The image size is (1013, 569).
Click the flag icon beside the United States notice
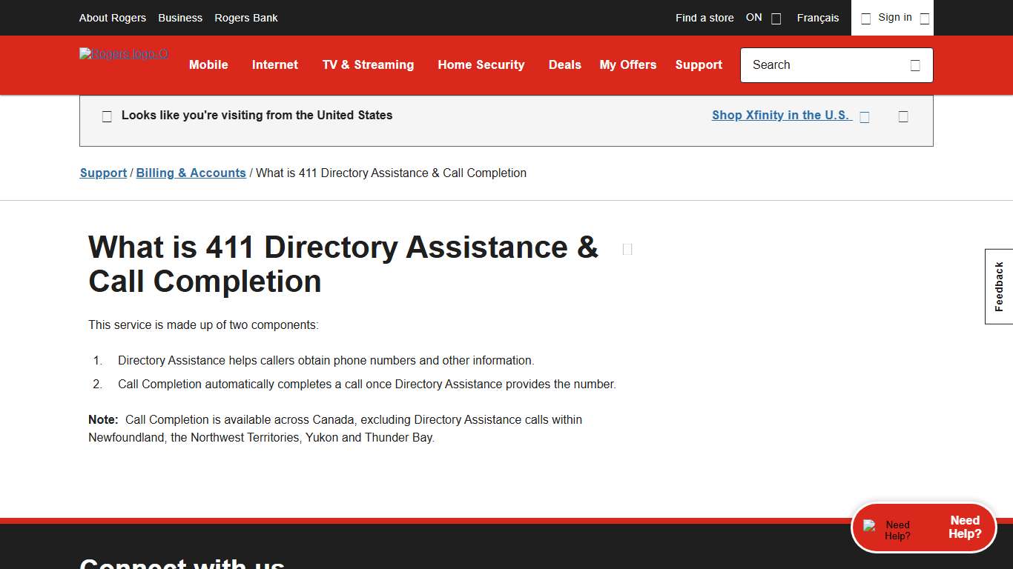[x=106, y=116]
